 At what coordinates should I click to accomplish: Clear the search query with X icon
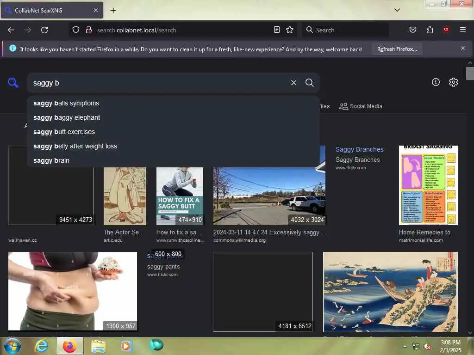click(x=293, y=83)
